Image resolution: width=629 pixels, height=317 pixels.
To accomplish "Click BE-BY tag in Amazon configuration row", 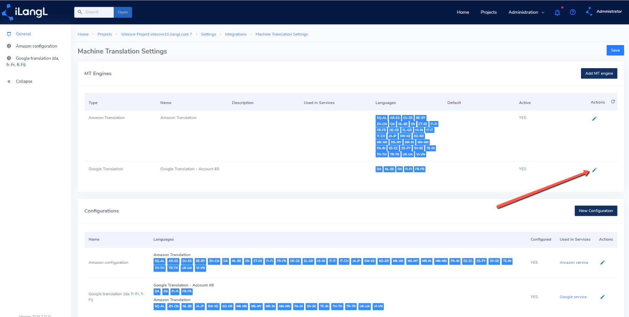I will [x=200, y=261].
